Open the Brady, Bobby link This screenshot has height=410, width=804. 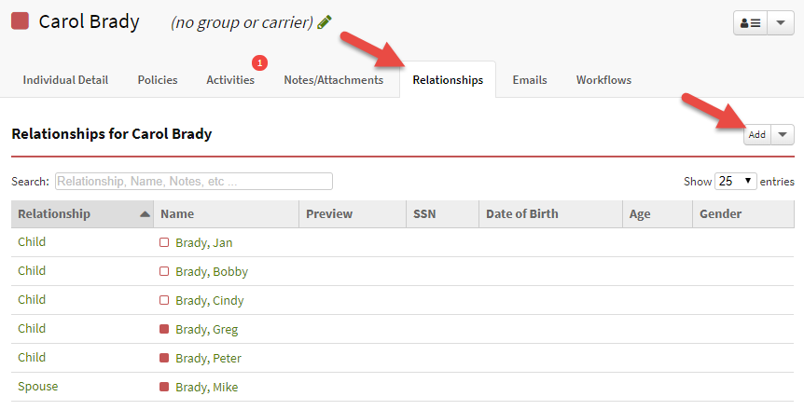[x=212, y=272]
